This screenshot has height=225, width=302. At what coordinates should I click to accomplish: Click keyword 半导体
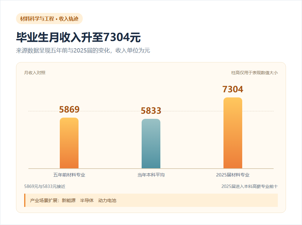[x=87, y=200]
